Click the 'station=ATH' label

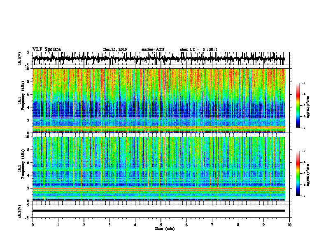[x=153, y=49]
